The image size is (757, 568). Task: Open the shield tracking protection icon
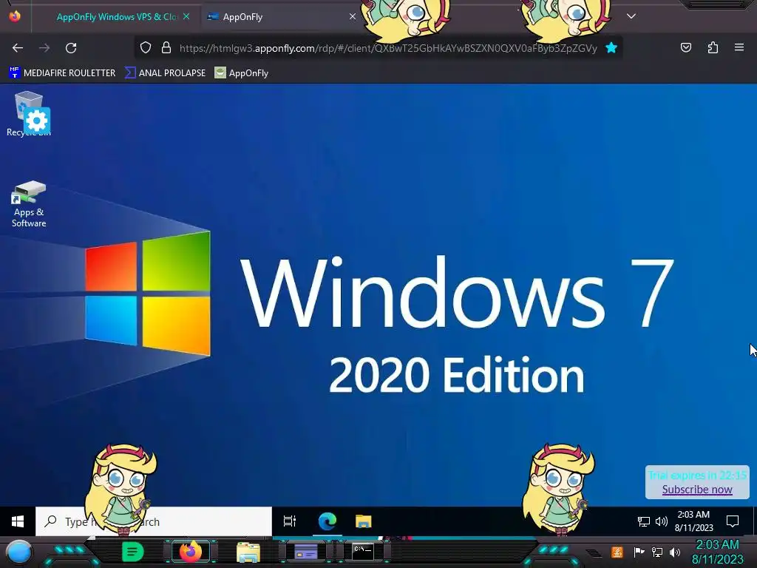[146, 47]
